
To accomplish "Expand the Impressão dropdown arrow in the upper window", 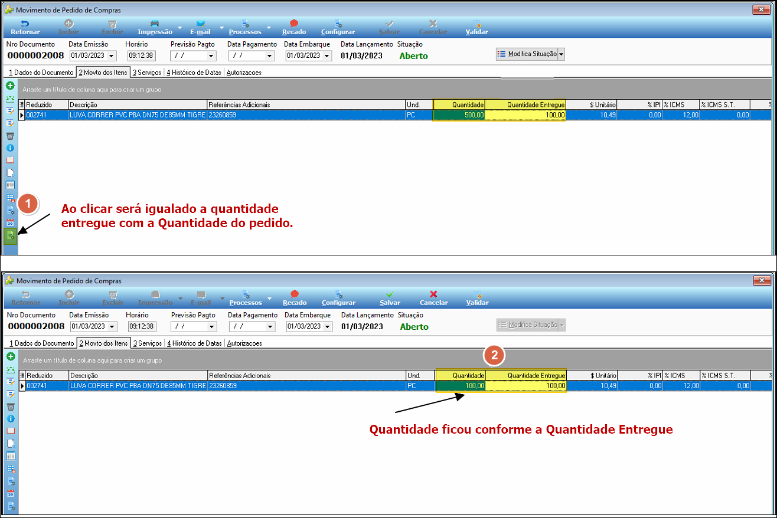I will 179,28.
